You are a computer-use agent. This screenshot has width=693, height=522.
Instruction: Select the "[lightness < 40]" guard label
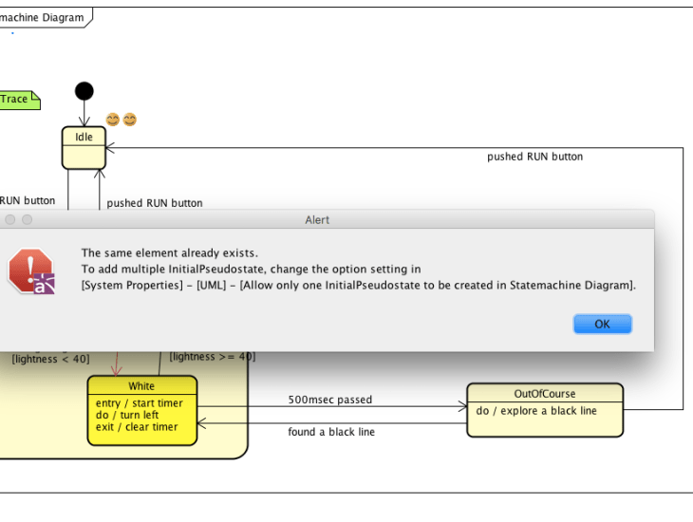(50, 359)
